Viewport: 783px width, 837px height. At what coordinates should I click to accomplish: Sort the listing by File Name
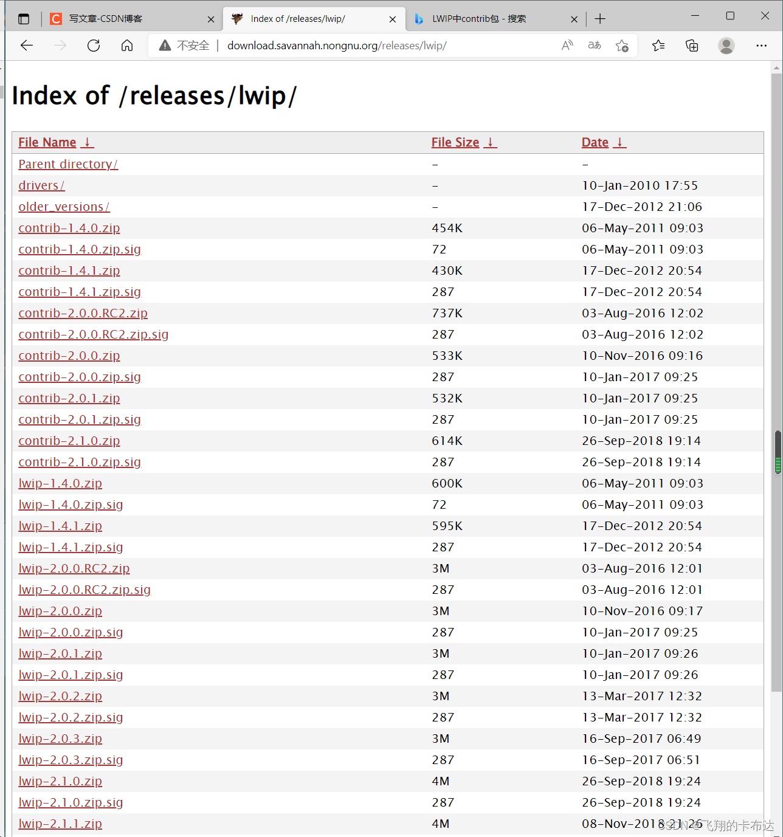[56, 142]
